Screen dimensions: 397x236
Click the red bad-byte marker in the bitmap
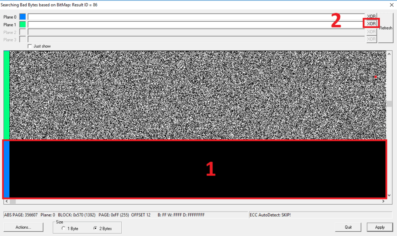375,76
